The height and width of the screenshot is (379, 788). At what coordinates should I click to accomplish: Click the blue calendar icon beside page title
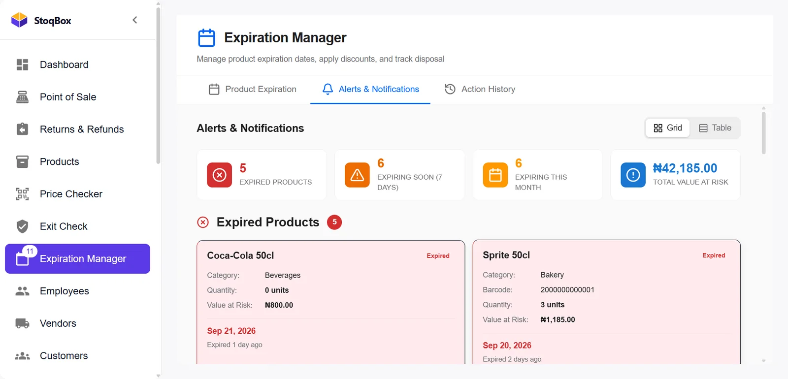tap(206, 38)
